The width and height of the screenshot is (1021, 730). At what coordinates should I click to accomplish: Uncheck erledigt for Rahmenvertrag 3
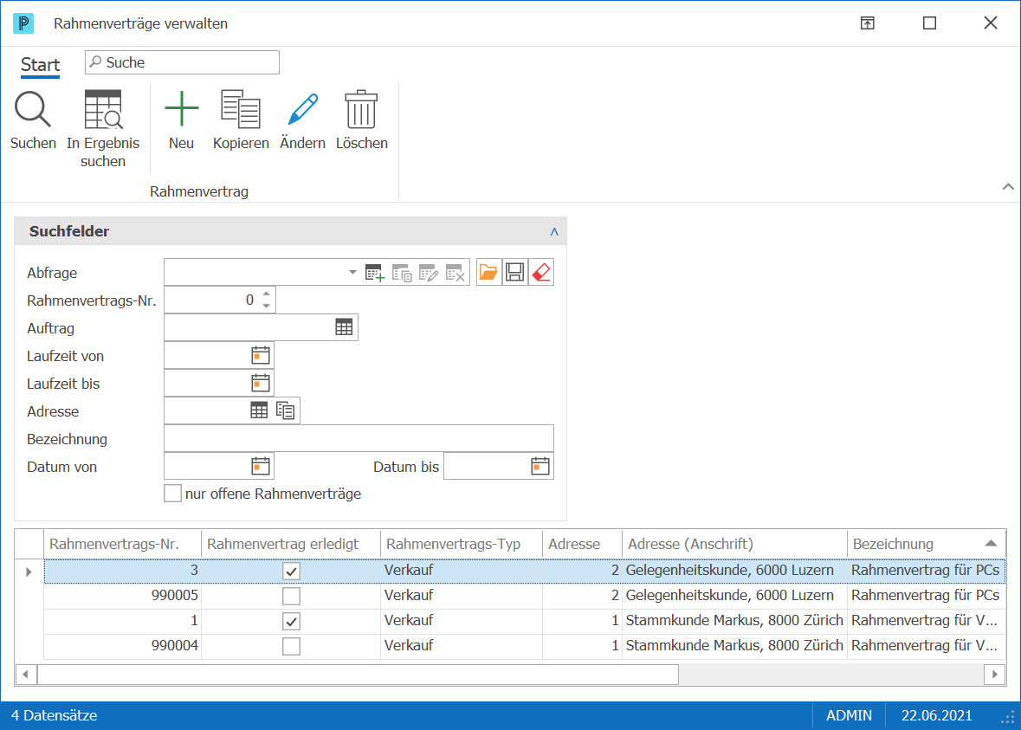tap(291, 572)
